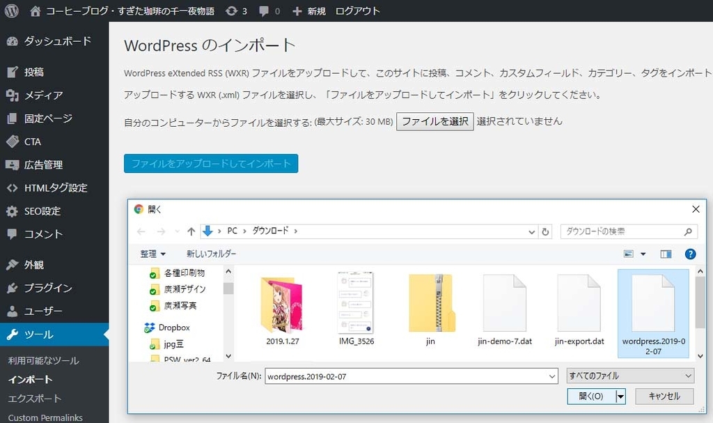This screenshot has width=713, height=423.
Task: Click the 外観 paintbrush icon
Action: point(13,265)
